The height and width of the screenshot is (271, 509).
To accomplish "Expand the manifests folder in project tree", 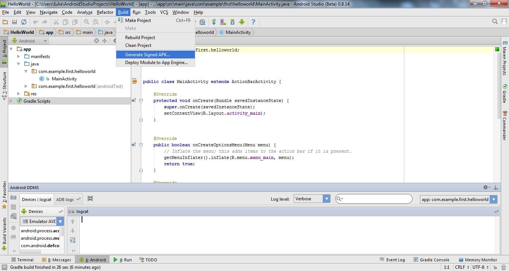I will click(19, 57).
